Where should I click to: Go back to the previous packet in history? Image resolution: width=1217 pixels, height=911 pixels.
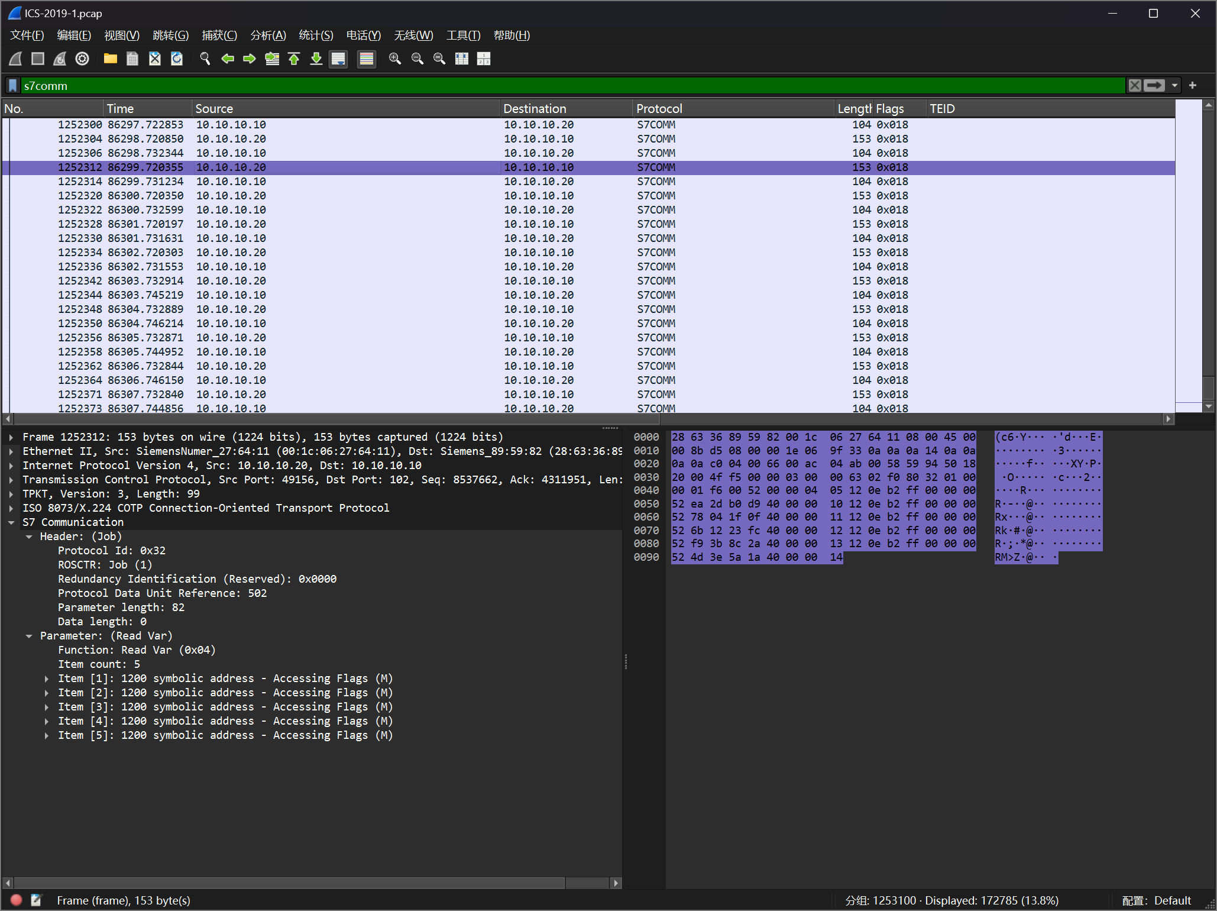click(228, 59)
